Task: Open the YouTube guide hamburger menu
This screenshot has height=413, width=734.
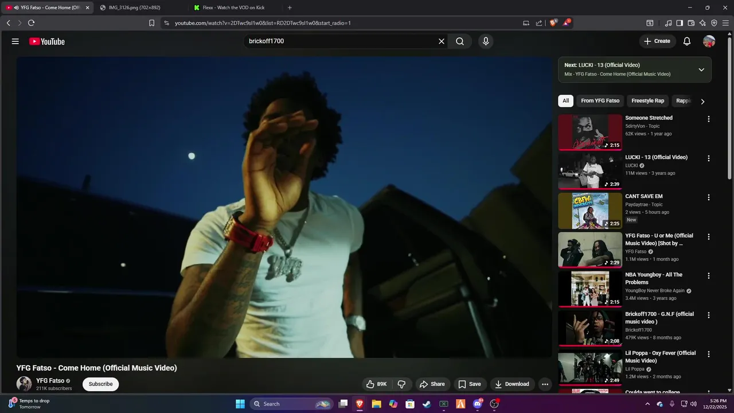Action: pos(15,41)
